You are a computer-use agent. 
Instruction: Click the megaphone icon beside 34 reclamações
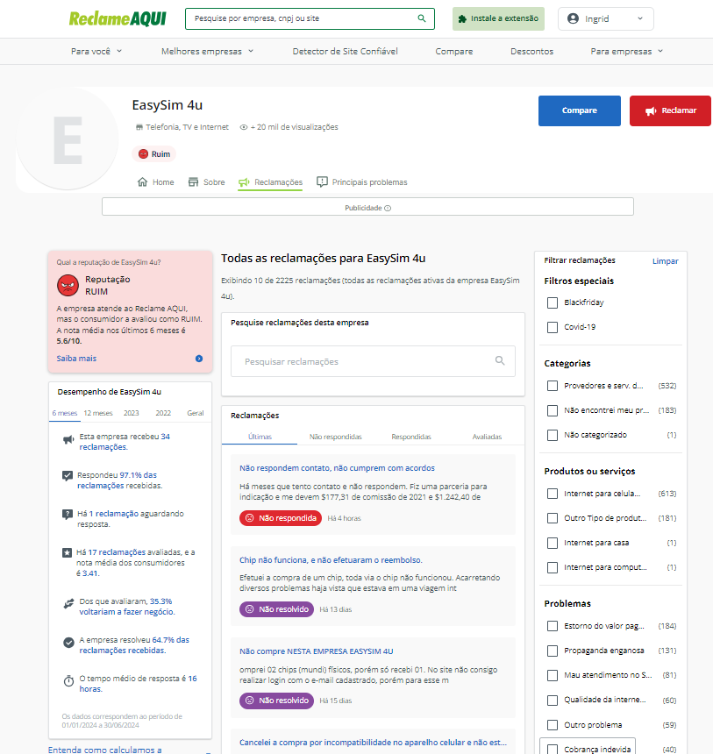click(68, 439)
